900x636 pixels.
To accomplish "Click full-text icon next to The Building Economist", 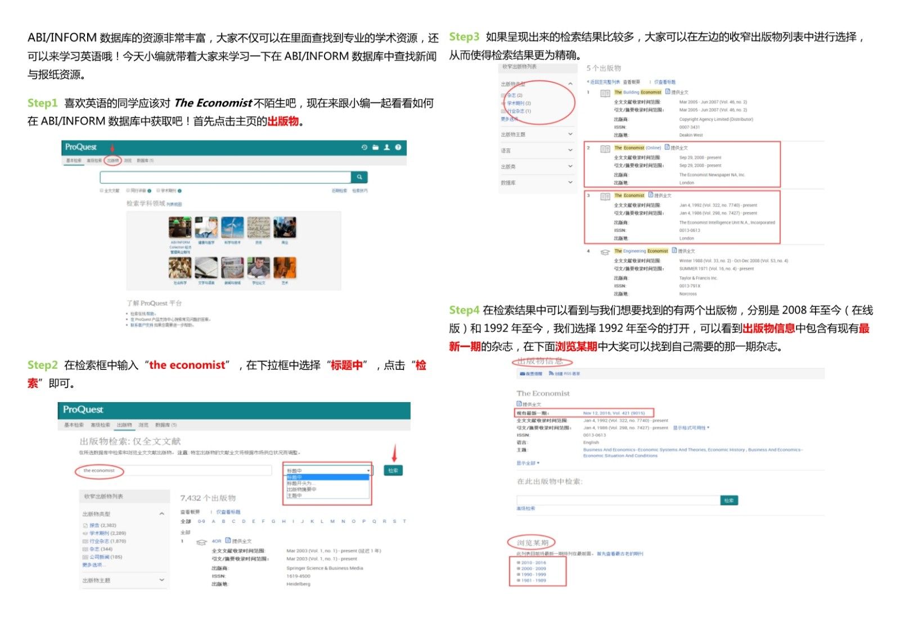I will pos(668,91).
